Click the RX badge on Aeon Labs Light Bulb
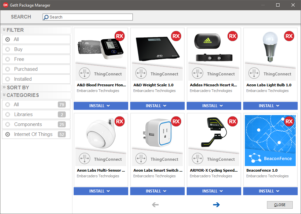The height and width of the screenshot is (214, 301). (x=289, y=36)
